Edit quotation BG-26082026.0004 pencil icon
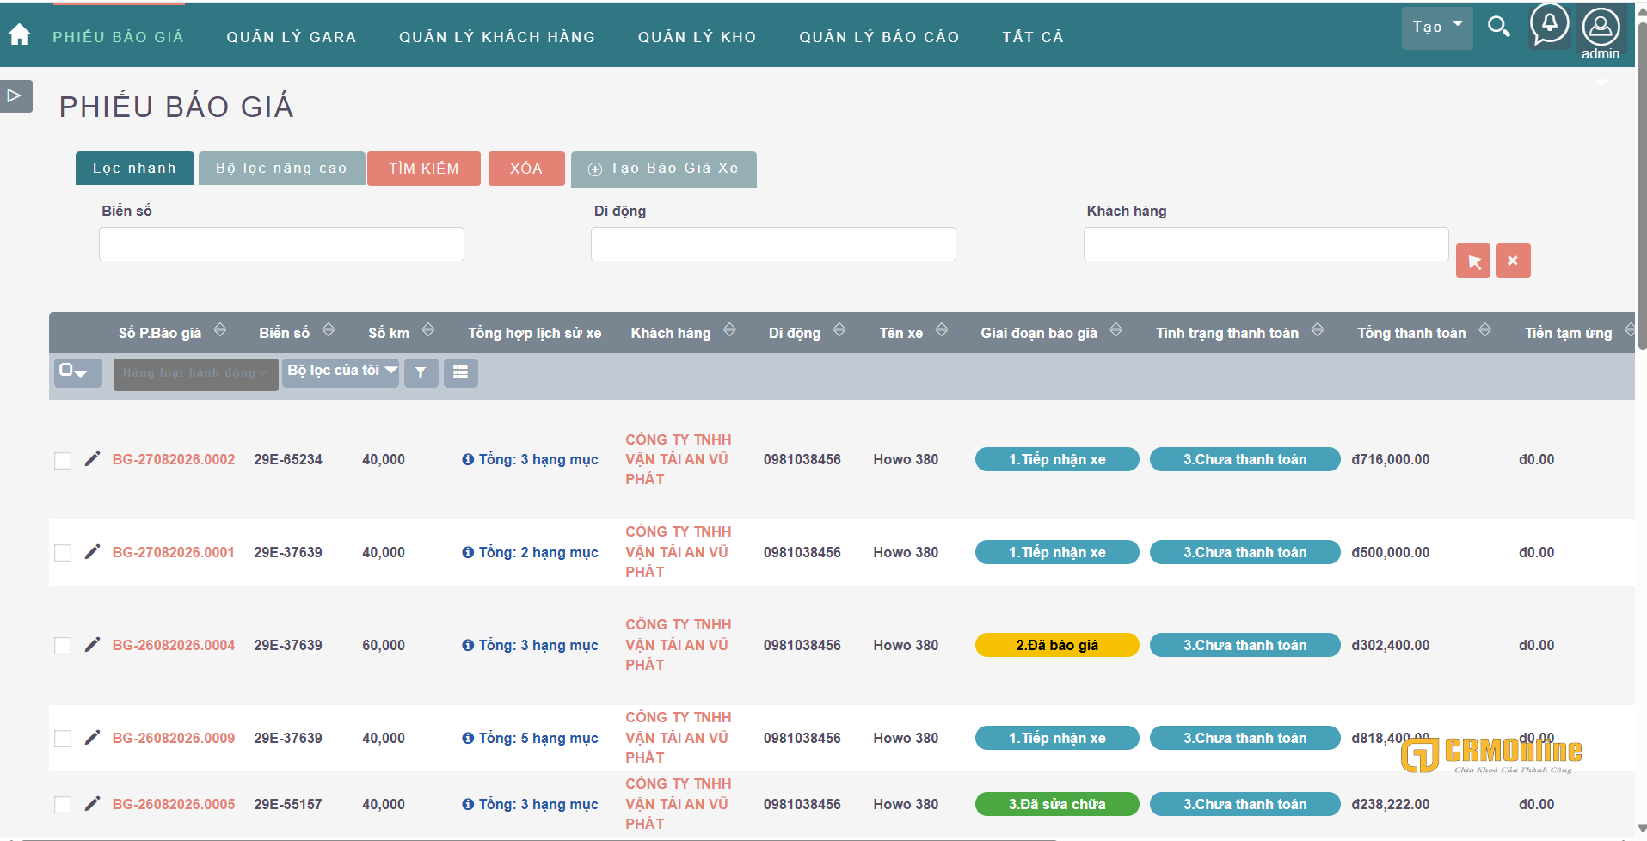1647x841 pixels. tap(92, 645)
